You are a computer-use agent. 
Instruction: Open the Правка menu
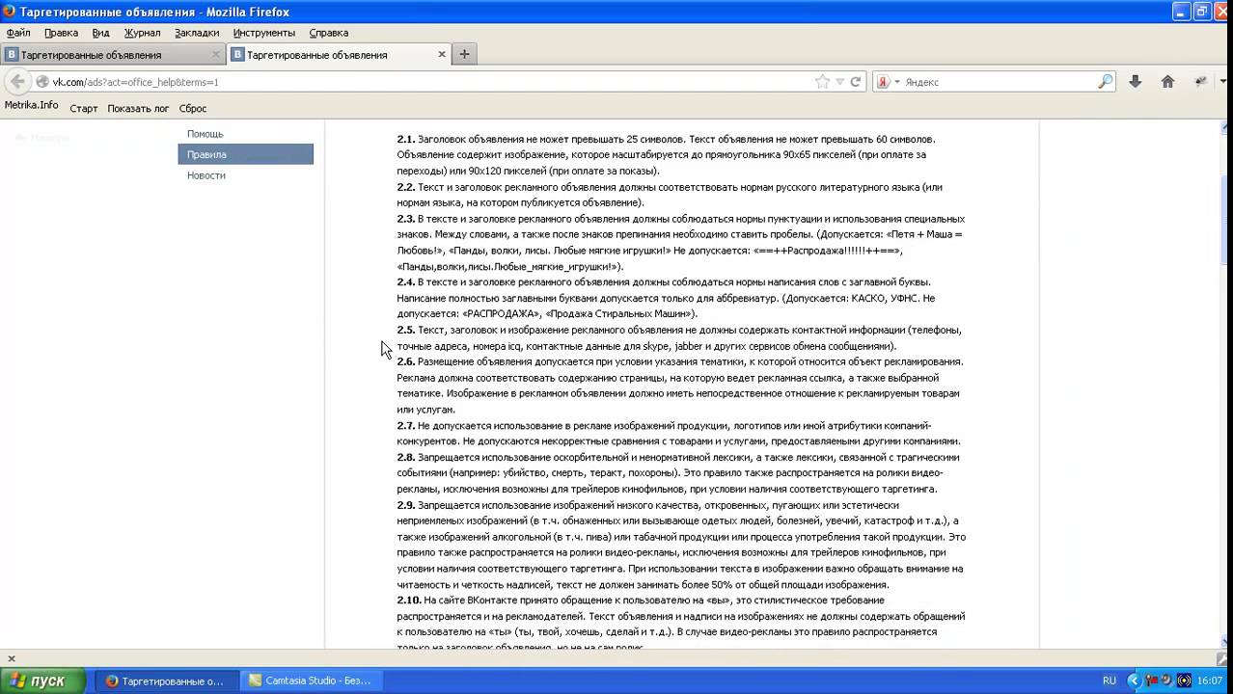point(62,33)
